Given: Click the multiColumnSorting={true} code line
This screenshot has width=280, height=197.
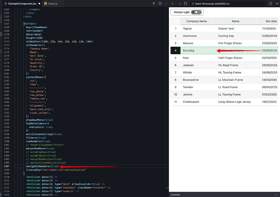Looking at the screenshot, I should 44,134.
